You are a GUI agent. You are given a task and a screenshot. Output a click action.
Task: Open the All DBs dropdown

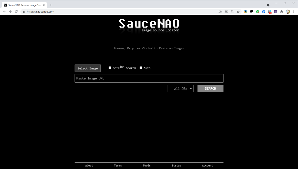180,89
